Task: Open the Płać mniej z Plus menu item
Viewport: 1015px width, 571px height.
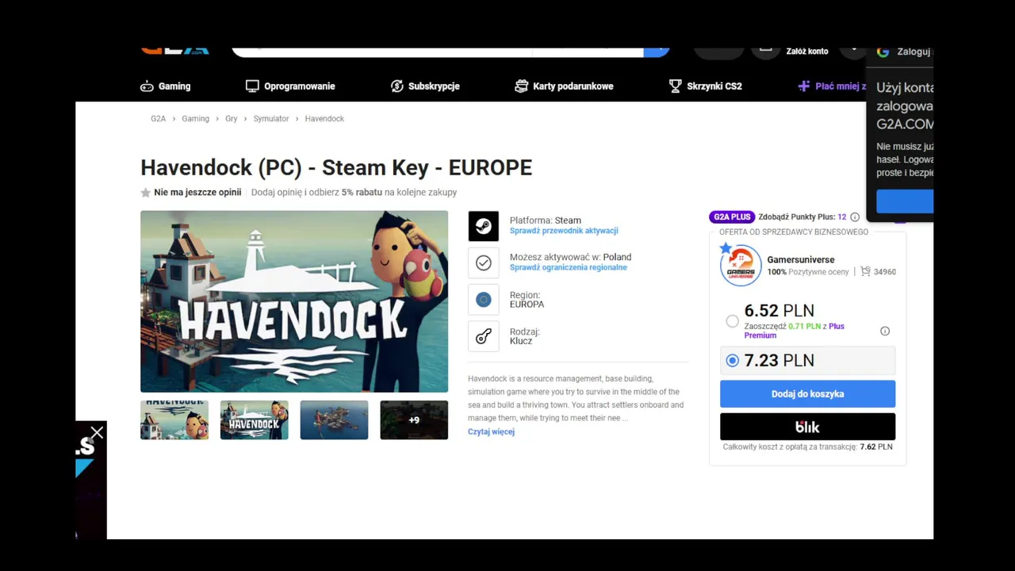Action: (x=832, y=86)
